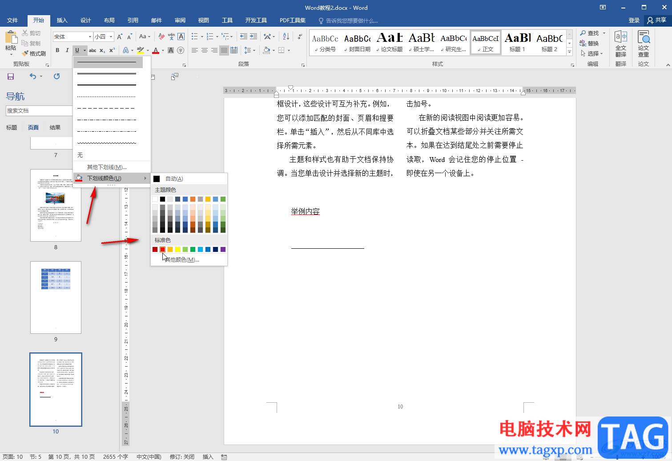
Task: Switch navigation pane to Results (结果)
Action: 55,127
